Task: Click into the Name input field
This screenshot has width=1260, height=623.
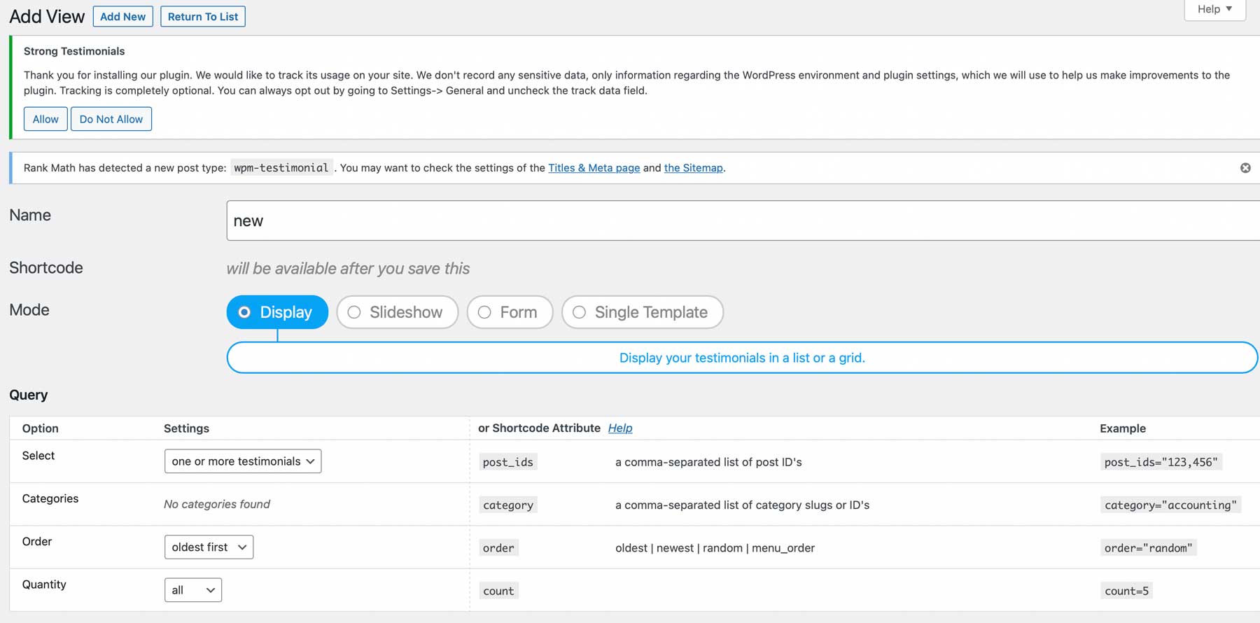Action: point(742,221)
